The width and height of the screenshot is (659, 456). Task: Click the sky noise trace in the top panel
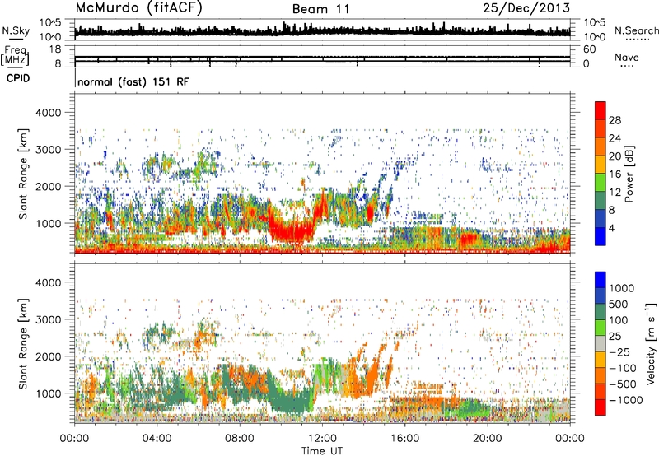point(322,30)
